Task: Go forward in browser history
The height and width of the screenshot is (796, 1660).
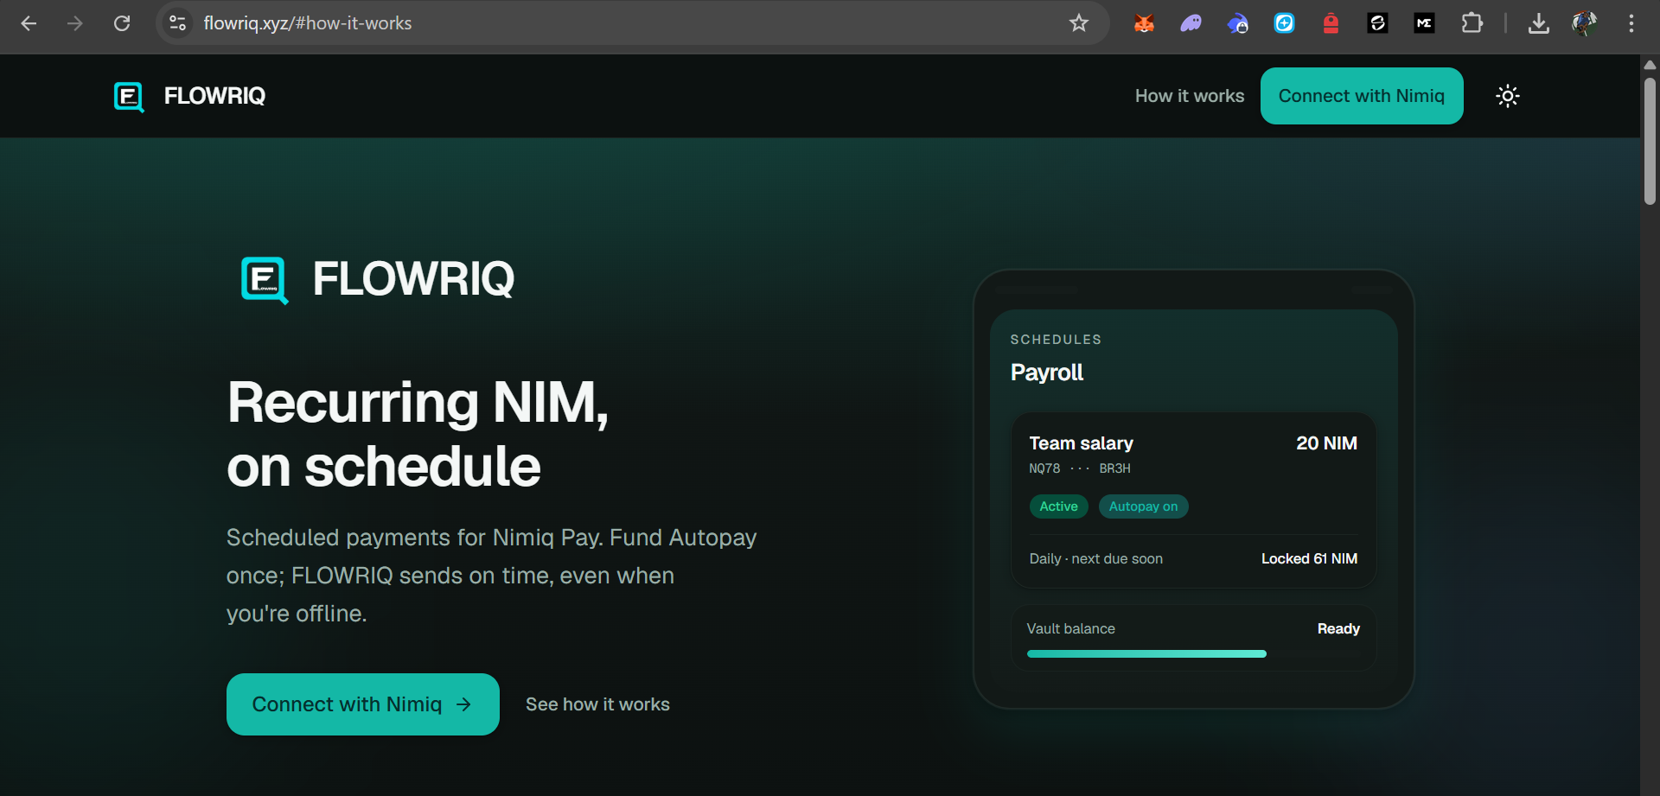Action: (x=75, y=23)
